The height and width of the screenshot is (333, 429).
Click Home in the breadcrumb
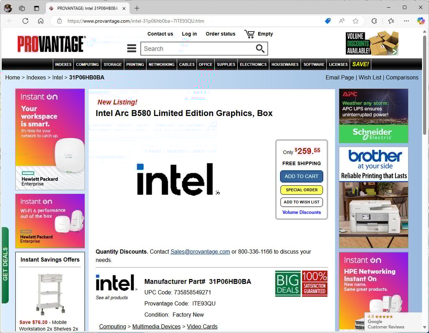(x=12, y=77)
